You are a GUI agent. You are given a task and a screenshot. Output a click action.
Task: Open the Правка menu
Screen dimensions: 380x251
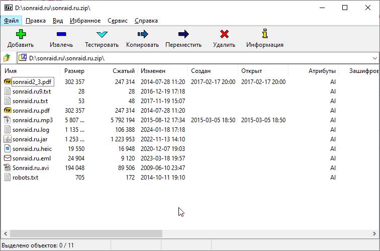[x=36, y=21]
